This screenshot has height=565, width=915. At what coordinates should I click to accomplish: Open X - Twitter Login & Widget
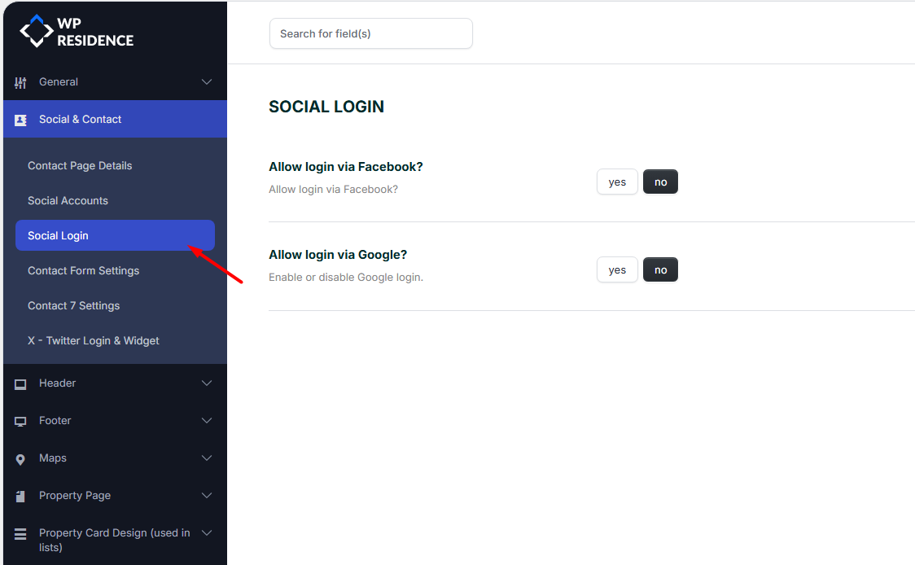tap(94, 340)
